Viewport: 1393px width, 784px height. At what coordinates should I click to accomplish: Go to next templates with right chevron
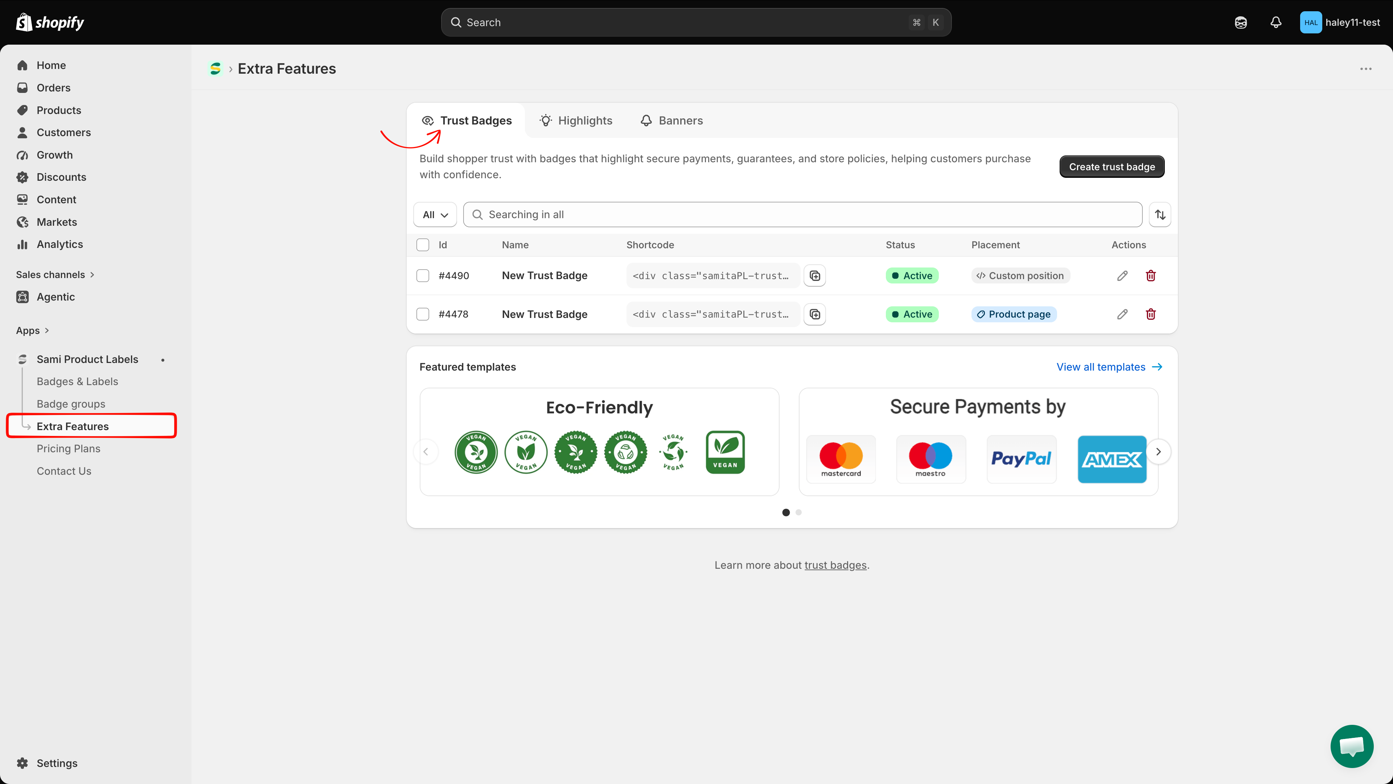pos(1158,451)
